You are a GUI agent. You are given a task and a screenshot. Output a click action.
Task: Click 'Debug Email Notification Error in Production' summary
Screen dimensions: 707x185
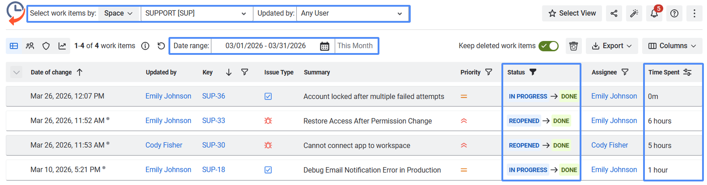372,170
